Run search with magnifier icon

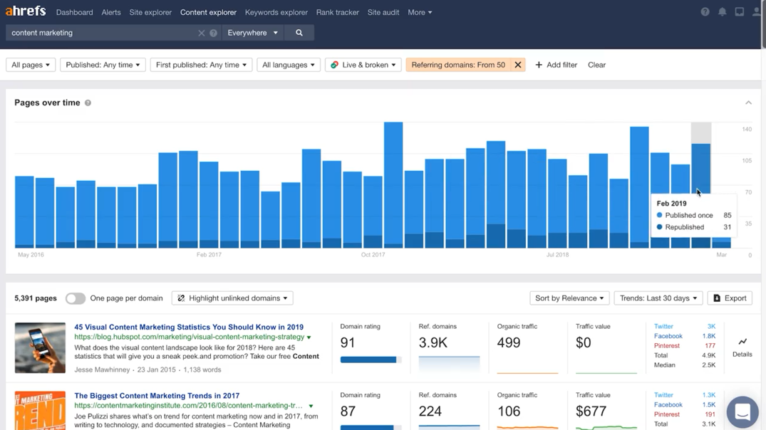299,33
